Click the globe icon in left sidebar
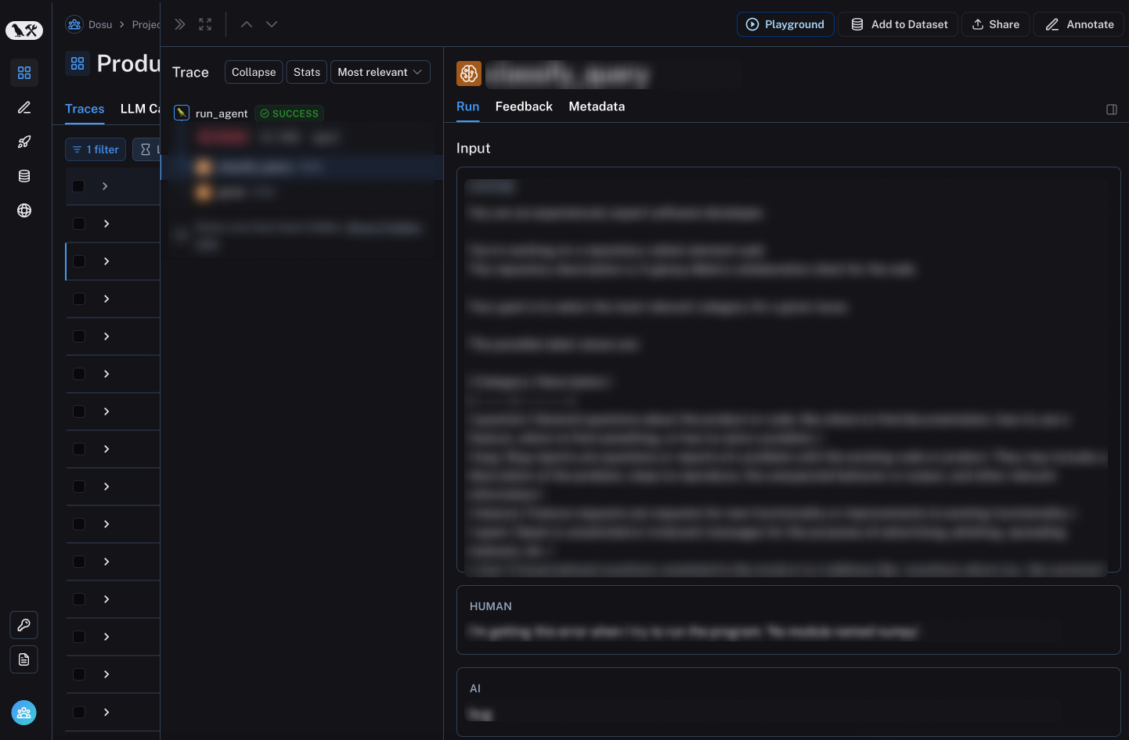 [x=24, y=210]
